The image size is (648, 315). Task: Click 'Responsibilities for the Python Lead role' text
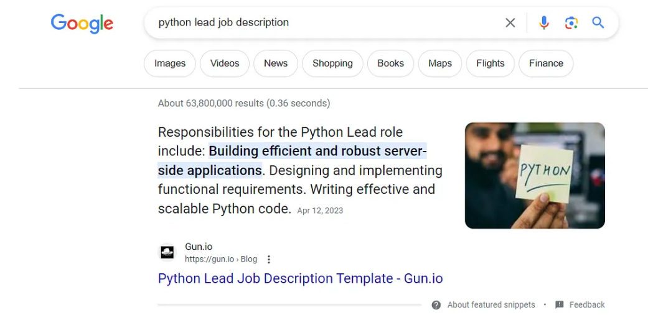280,132
